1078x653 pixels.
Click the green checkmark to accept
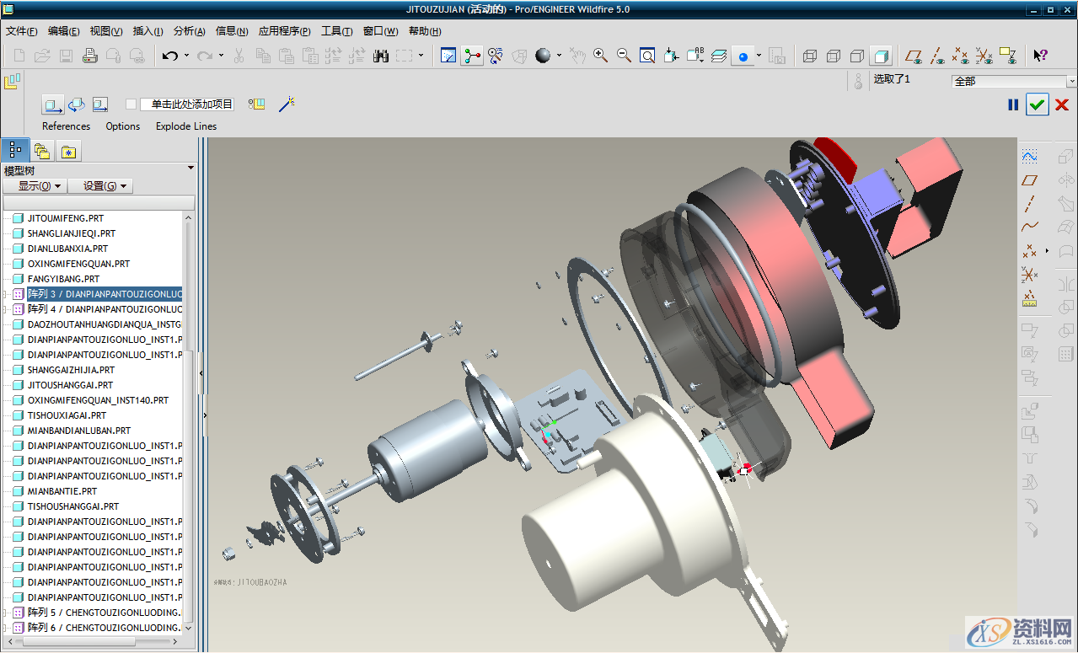(x=1037, y=104)
